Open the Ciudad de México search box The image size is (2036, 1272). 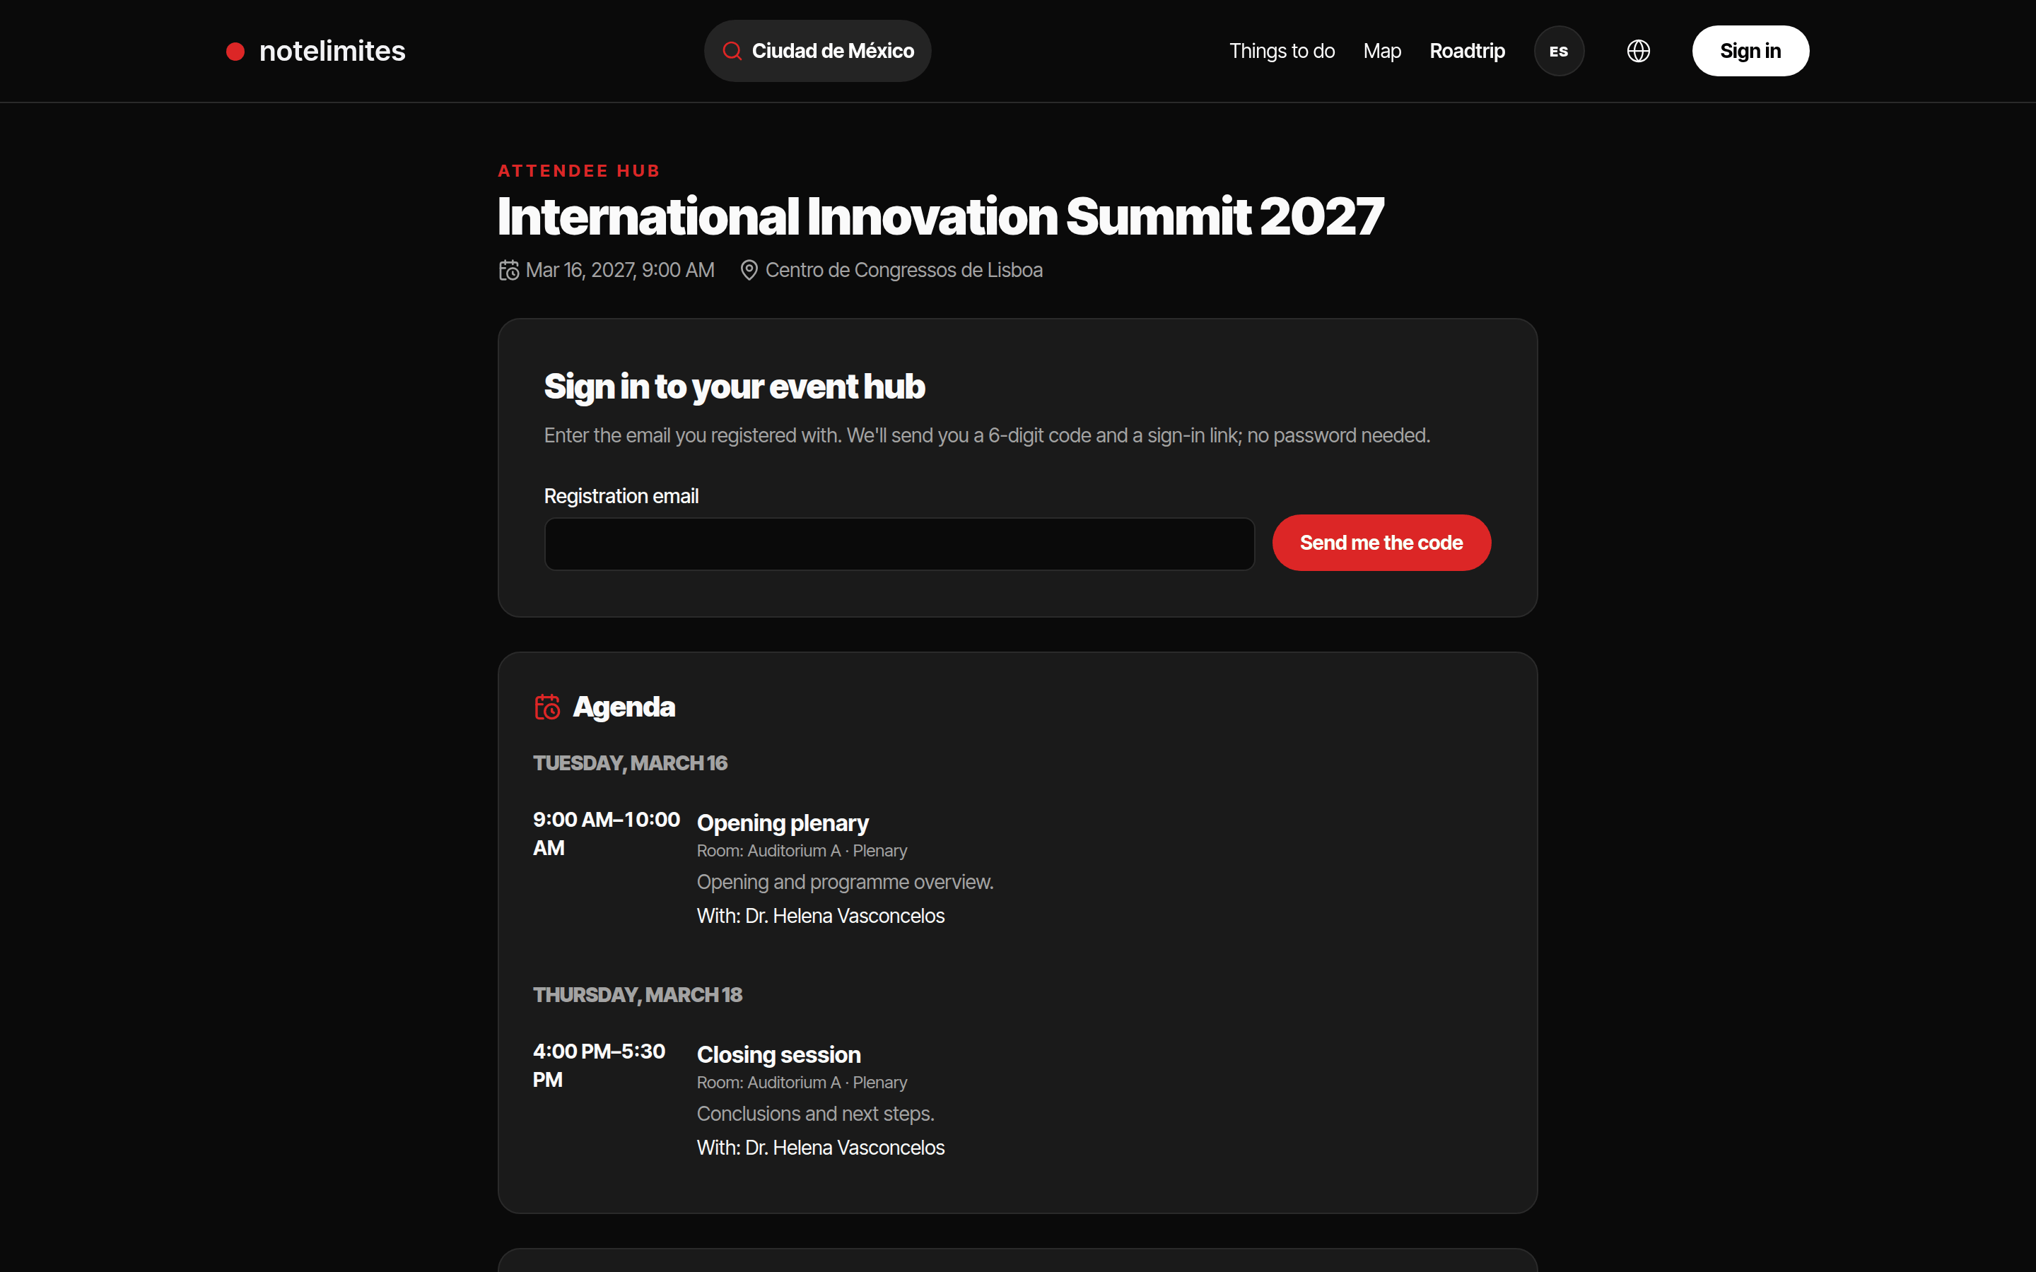coord(818,52)
